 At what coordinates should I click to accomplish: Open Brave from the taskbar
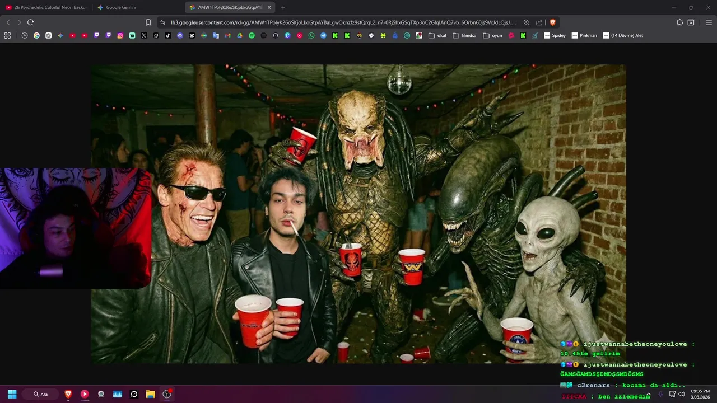pos(68,394)
